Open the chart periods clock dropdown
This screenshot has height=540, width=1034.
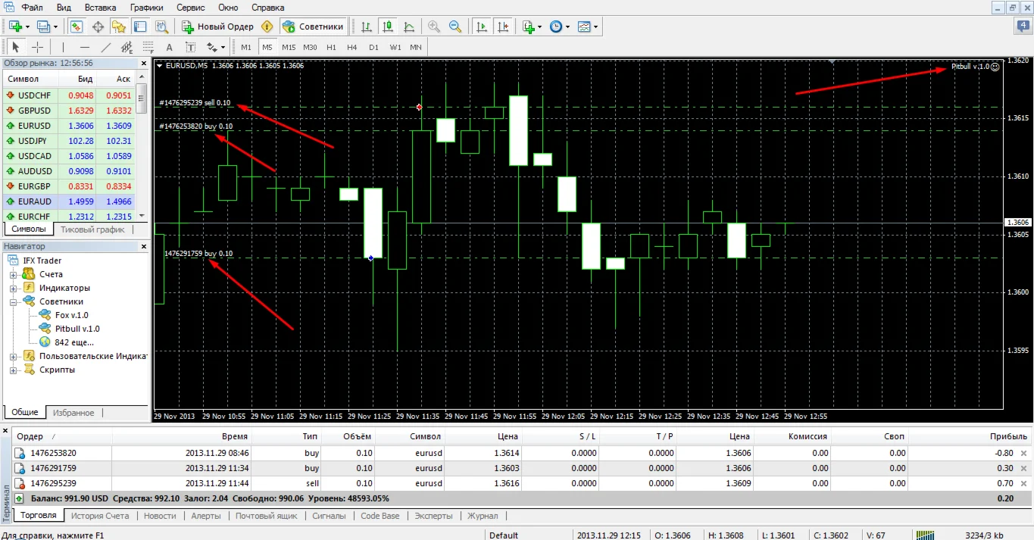point(559,27)
